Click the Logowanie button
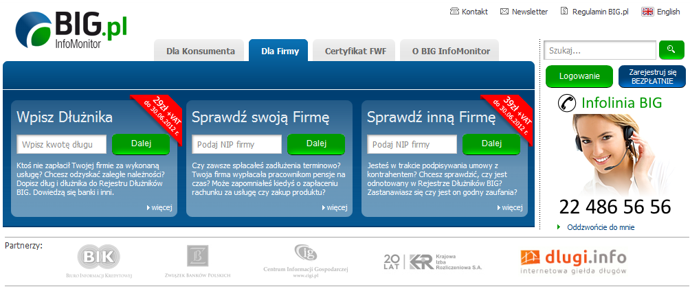The width and height of the screenshot is (690, 289). click(579, 76)
